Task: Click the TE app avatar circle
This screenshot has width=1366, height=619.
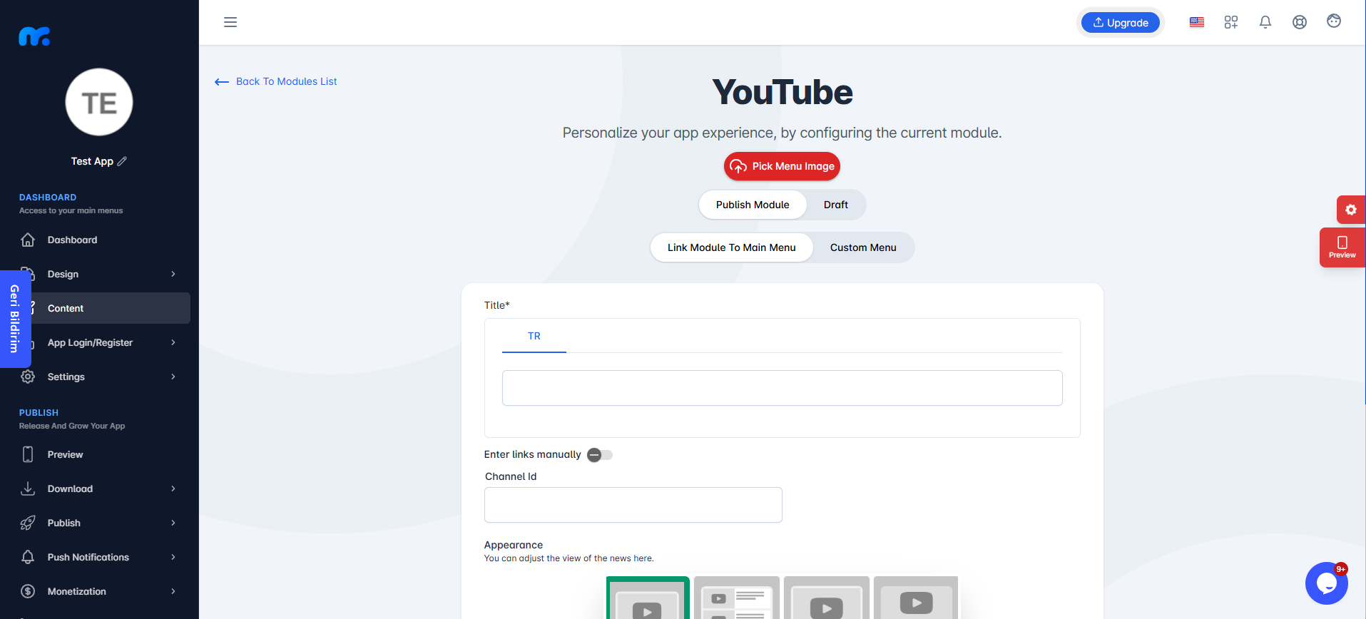Action: point(99,102)
